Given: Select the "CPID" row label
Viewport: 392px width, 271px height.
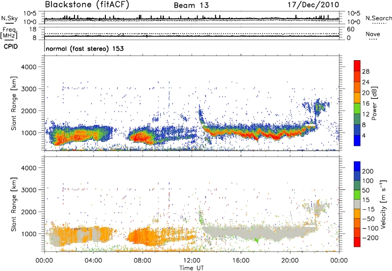Looking at the screenshot, I should [x=11, y=46].
